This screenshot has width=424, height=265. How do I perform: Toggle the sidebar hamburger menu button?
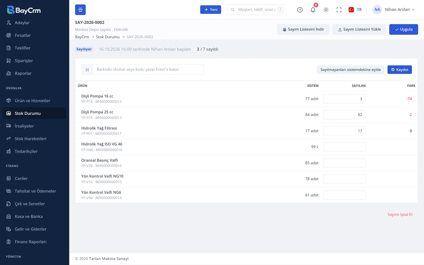pos(80,10)
